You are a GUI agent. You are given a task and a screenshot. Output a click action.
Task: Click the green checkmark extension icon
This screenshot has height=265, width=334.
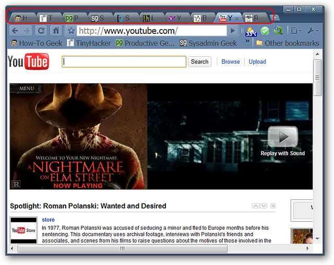[x=265, y=31]
